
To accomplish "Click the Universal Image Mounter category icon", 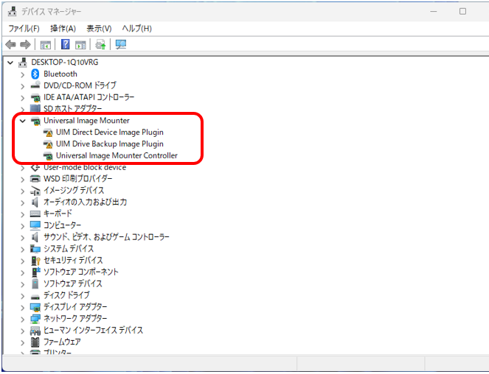I will point(35,121).
